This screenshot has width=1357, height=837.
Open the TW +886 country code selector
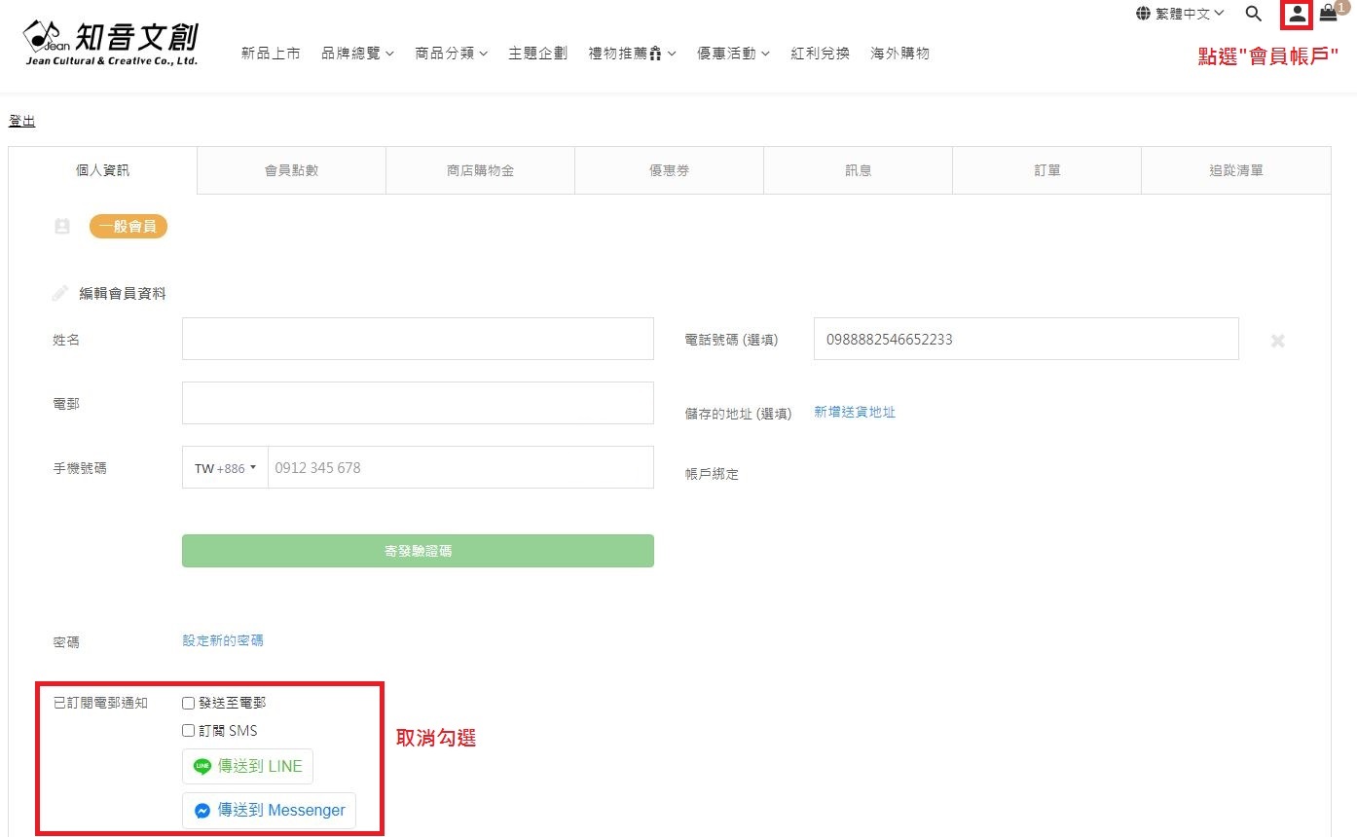click(x=225, y=468)
